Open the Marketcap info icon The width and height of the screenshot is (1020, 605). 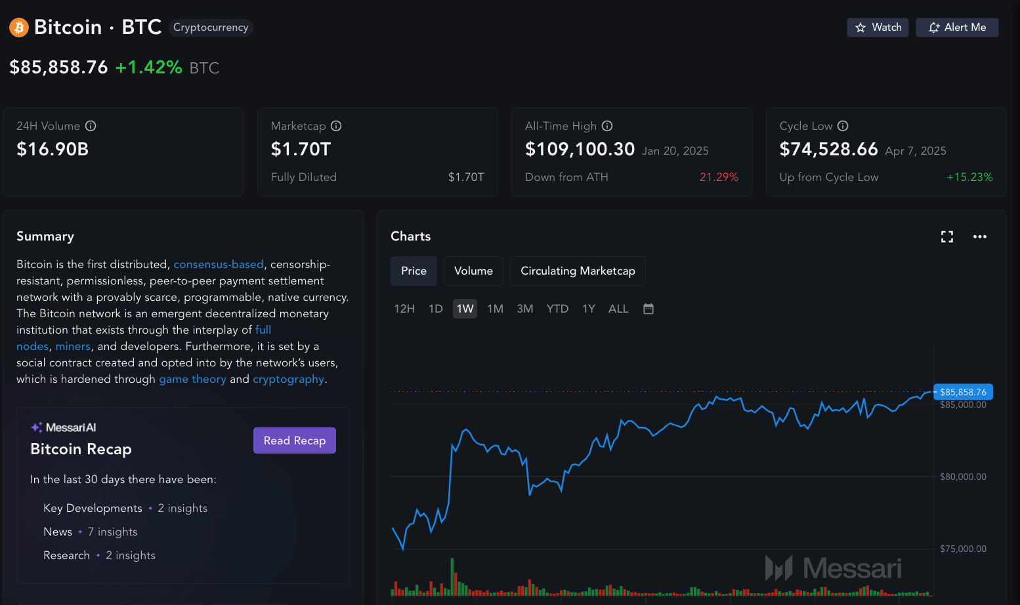coord(336,126)
